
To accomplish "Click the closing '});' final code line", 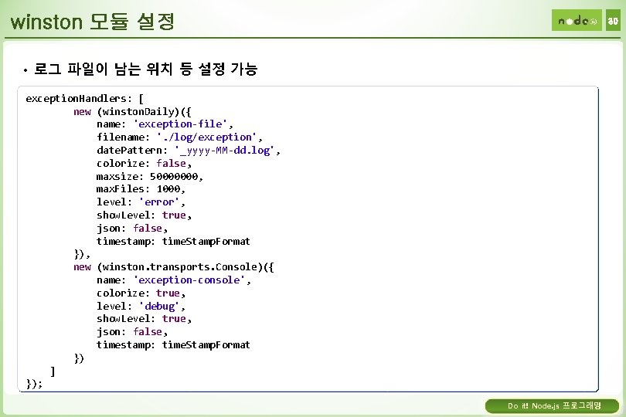I will coord(34,384).
